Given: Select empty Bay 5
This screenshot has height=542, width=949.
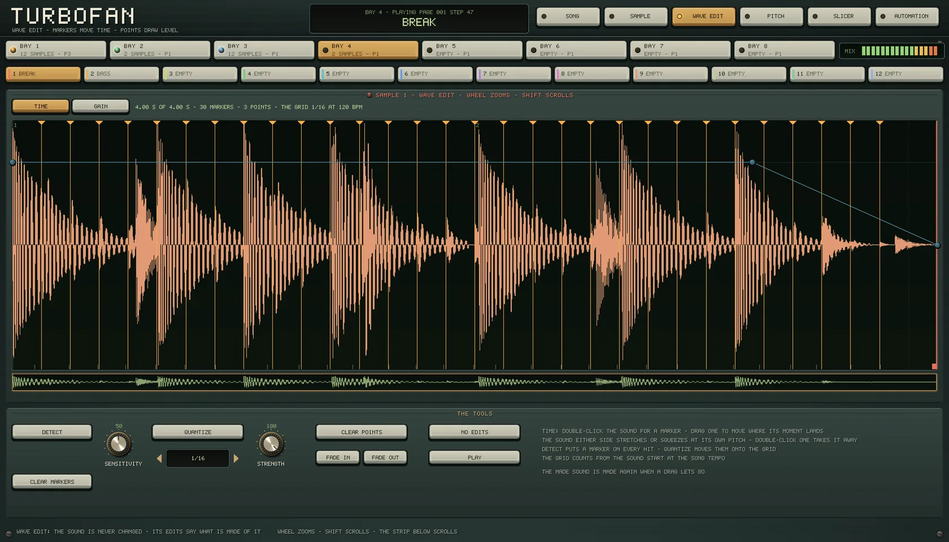Looking at the screenshot, I should pyautogui.click(x=472, y=50).
